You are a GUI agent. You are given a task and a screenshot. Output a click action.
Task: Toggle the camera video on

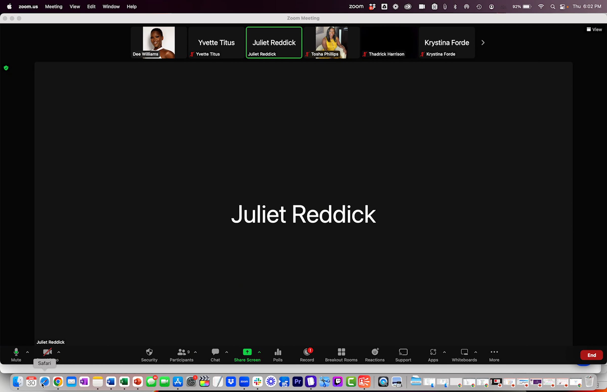point(47,352)
